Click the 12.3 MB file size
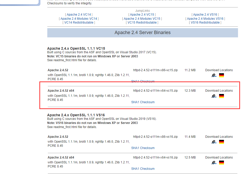 tap(190, 91)
